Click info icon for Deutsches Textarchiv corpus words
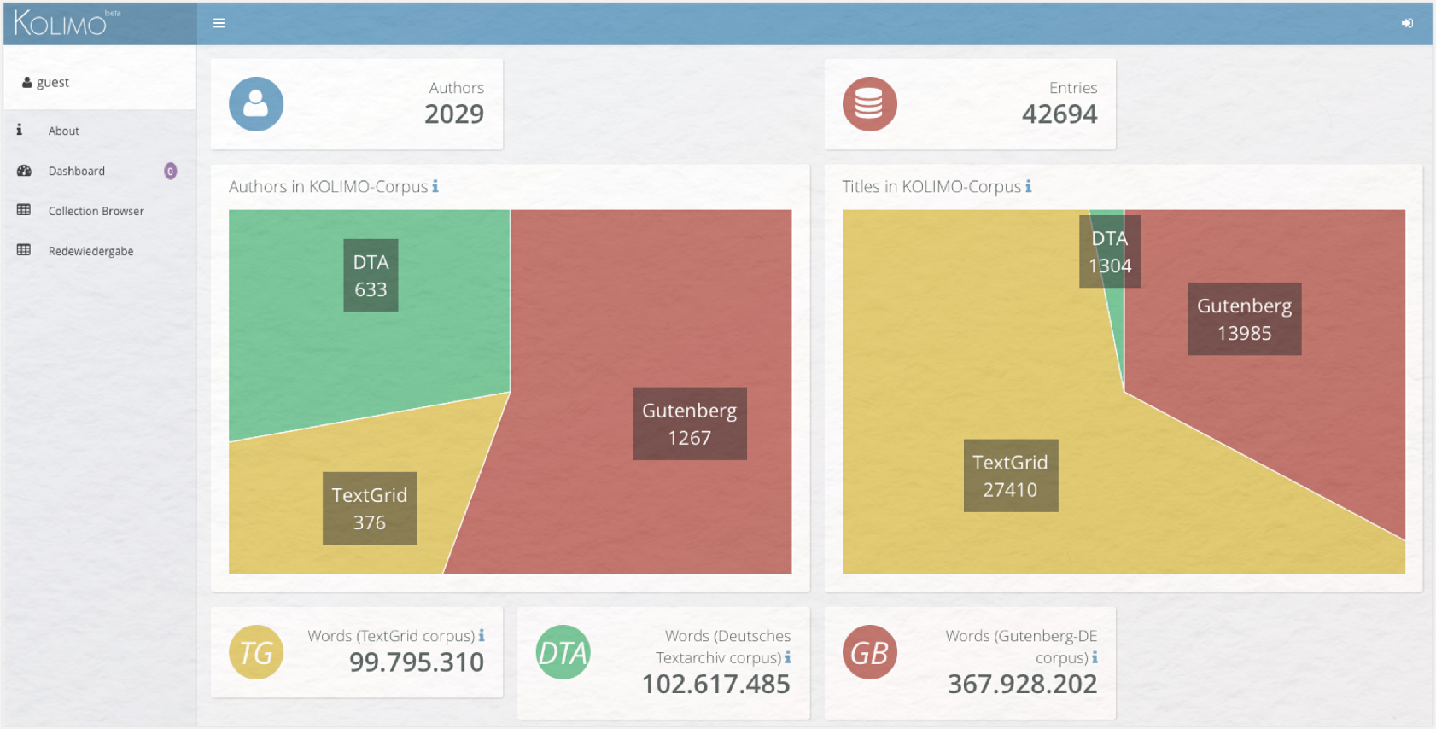Image resolution: width=1436 pixels, height=729 pixels. pyautogui.click(x=788, y=658)
